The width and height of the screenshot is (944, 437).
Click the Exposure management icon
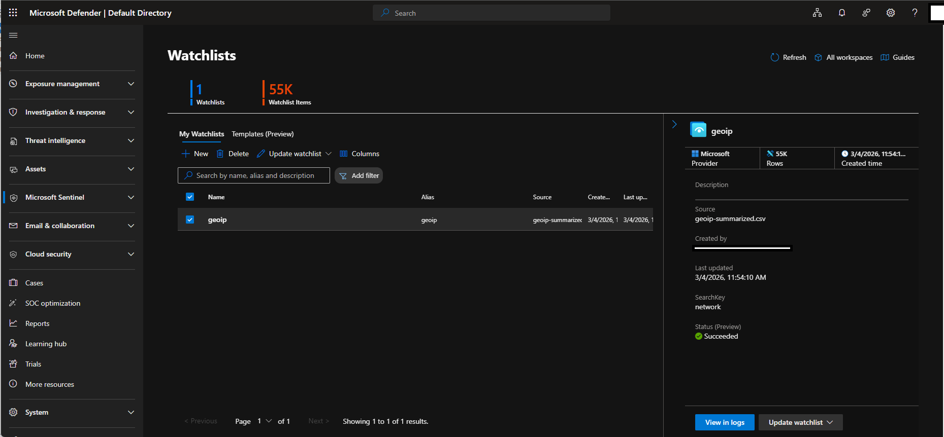point(13,84)
